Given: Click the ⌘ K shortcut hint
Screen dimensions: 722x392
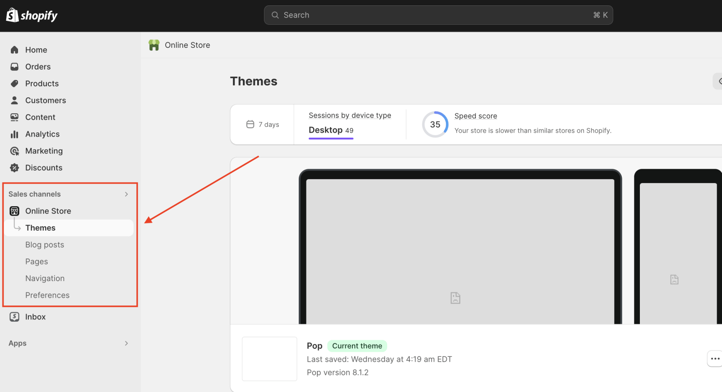Looking at the screenshot, I should tap(600, 15).
